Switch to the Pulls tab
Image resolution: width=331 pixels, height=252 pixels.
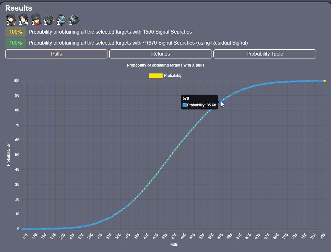coord(56,54)
